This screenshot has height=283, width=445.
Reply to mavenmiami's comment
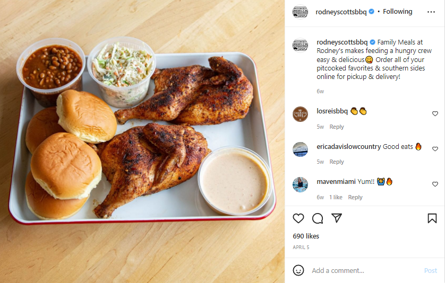(355, 197)
